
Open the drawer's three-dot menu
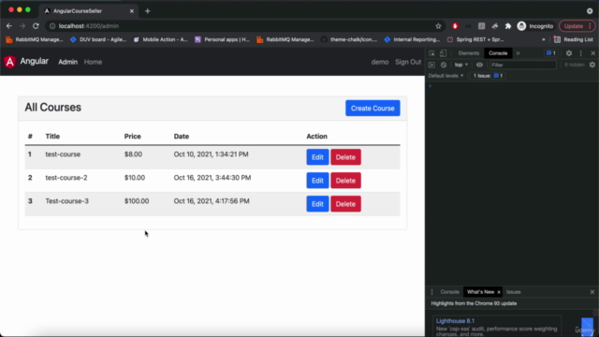click(431, 292)
